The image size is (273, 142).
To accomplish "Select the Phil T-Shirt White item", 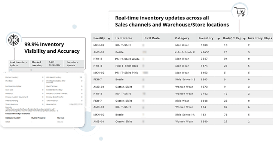I will click(x=127, y=59).
